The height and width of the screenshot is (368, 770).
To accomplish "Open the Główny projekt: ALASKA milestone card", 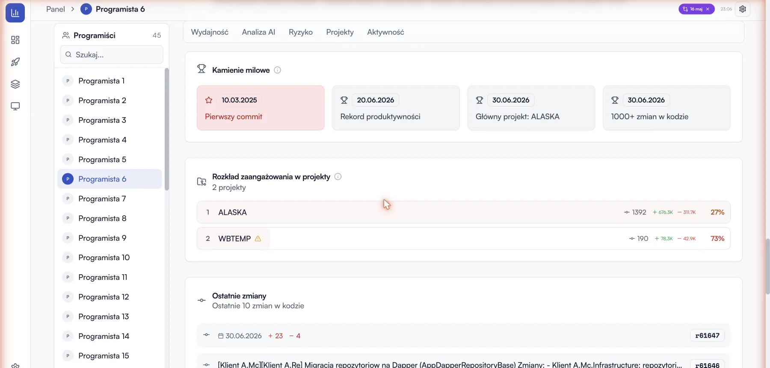I will point(531,108).
